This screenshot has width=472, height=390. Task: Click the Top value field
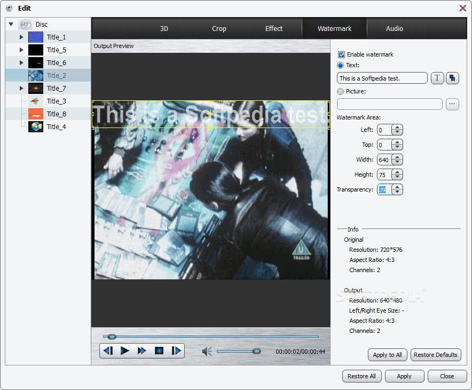click(385, 145)
